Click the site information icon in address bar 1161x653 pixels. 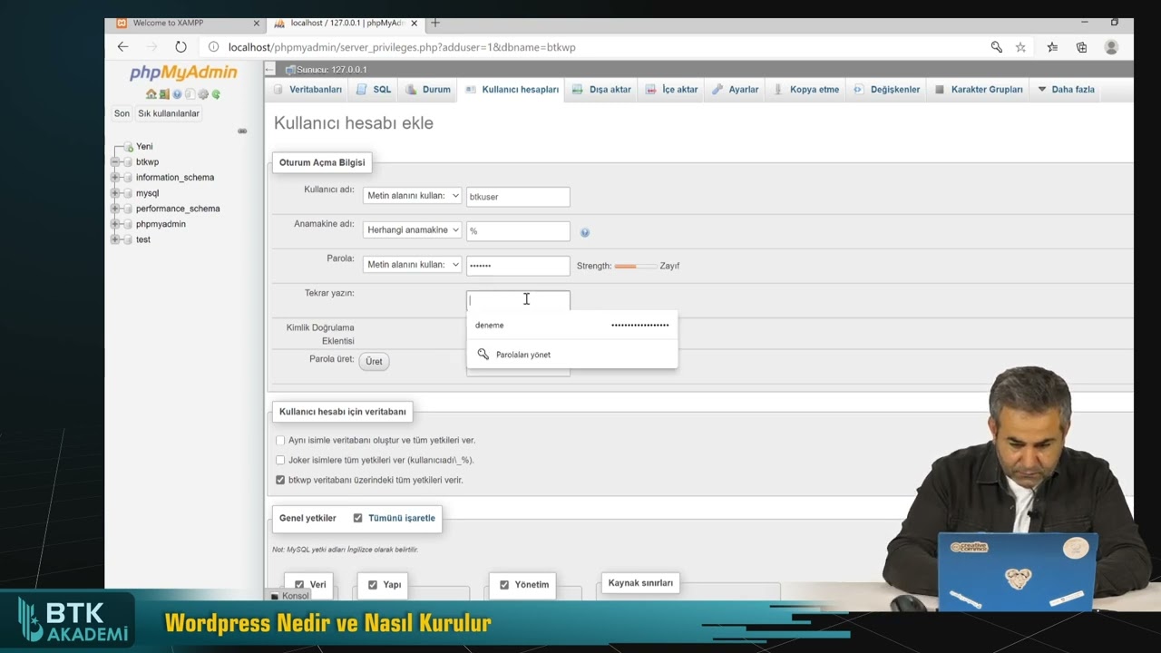pos(214,47)
